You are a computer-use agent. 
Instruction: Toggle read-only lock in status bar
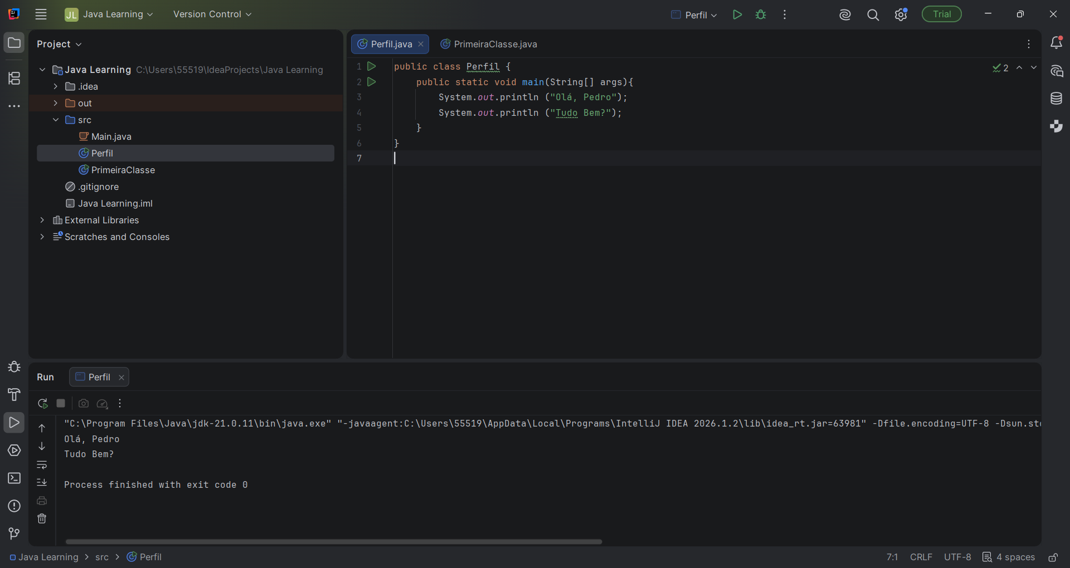click(1053, 557)
